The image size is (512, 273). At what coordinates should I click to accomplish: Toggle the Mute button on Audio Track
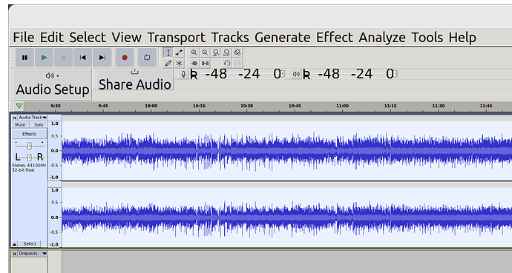[x=20, y=125]
